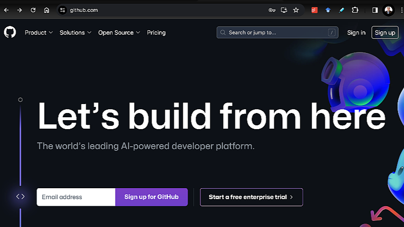Select the magnifier icon in search
Image resolution: width=404 pixels, height=227 pixels.
point(223,33)
